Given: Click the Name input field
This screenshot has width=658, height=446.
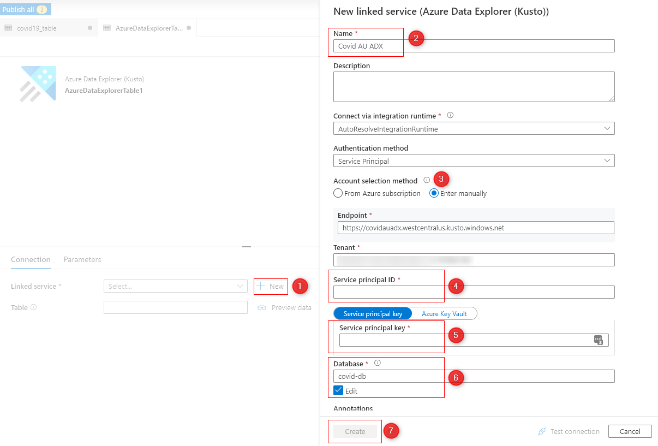Looking at the screenshot, I should tap(474, 46).
